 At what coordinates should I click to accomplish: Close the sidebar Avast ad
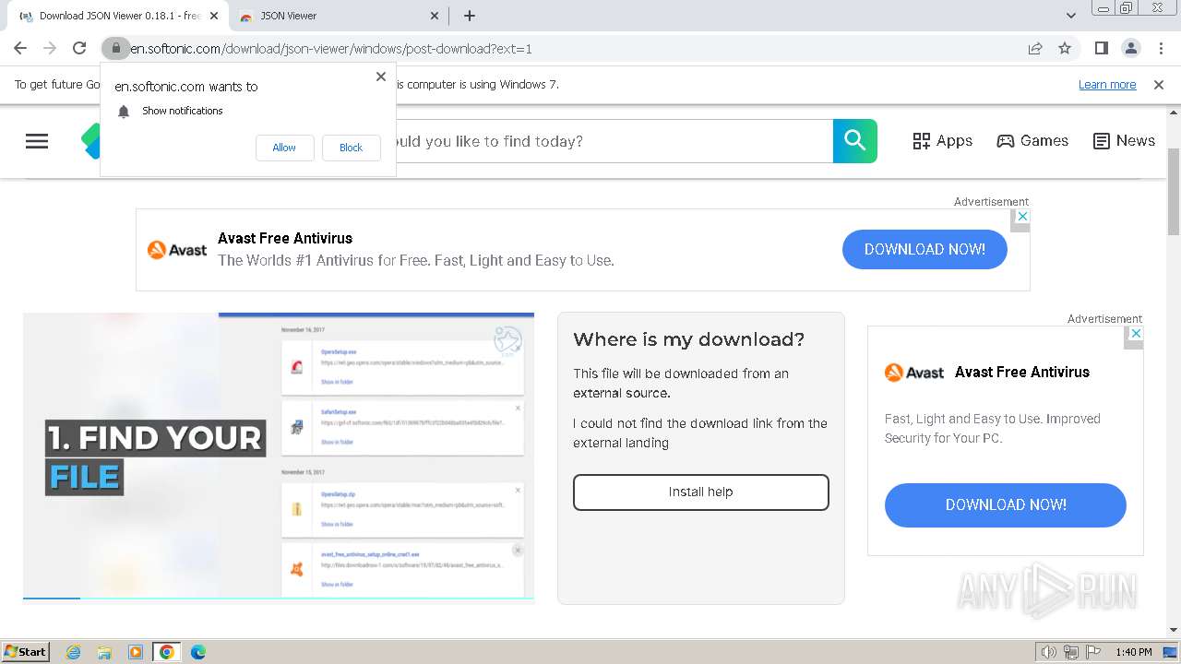(x=1136, y=333)
